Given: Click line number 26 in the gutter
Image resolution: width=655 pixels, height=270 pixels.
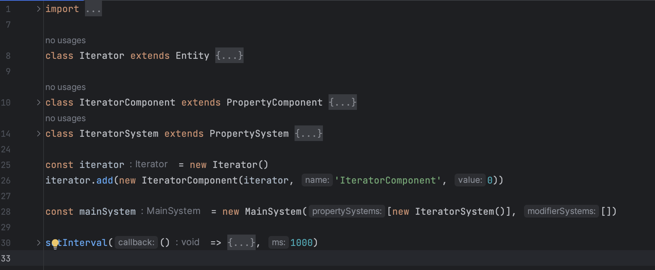Looking at the screenshot, I should (6, 180).
